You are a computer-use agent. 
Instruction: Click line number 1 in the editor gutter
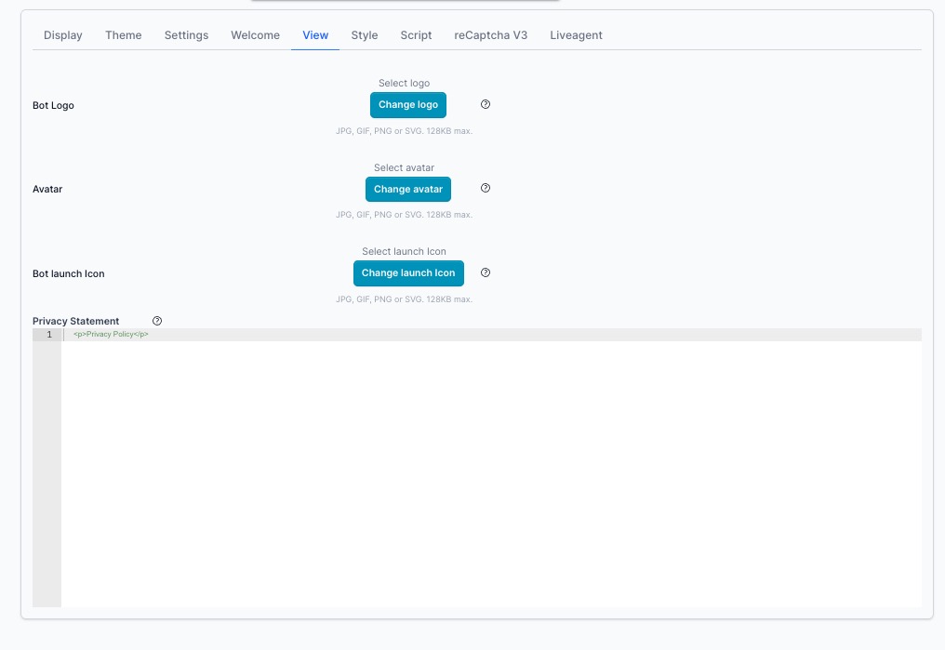pyautogui.click(x=47, y=334)
